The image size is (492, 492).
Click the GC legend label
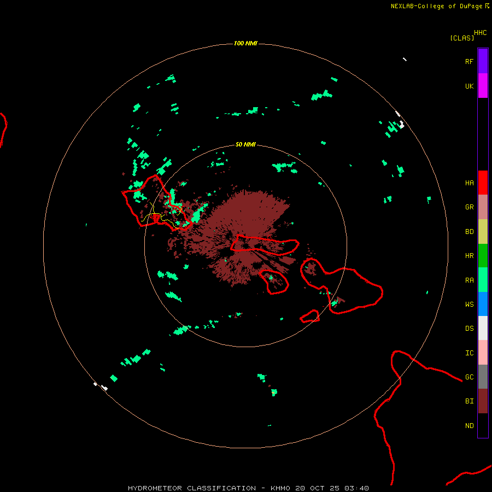coord(470,377)
